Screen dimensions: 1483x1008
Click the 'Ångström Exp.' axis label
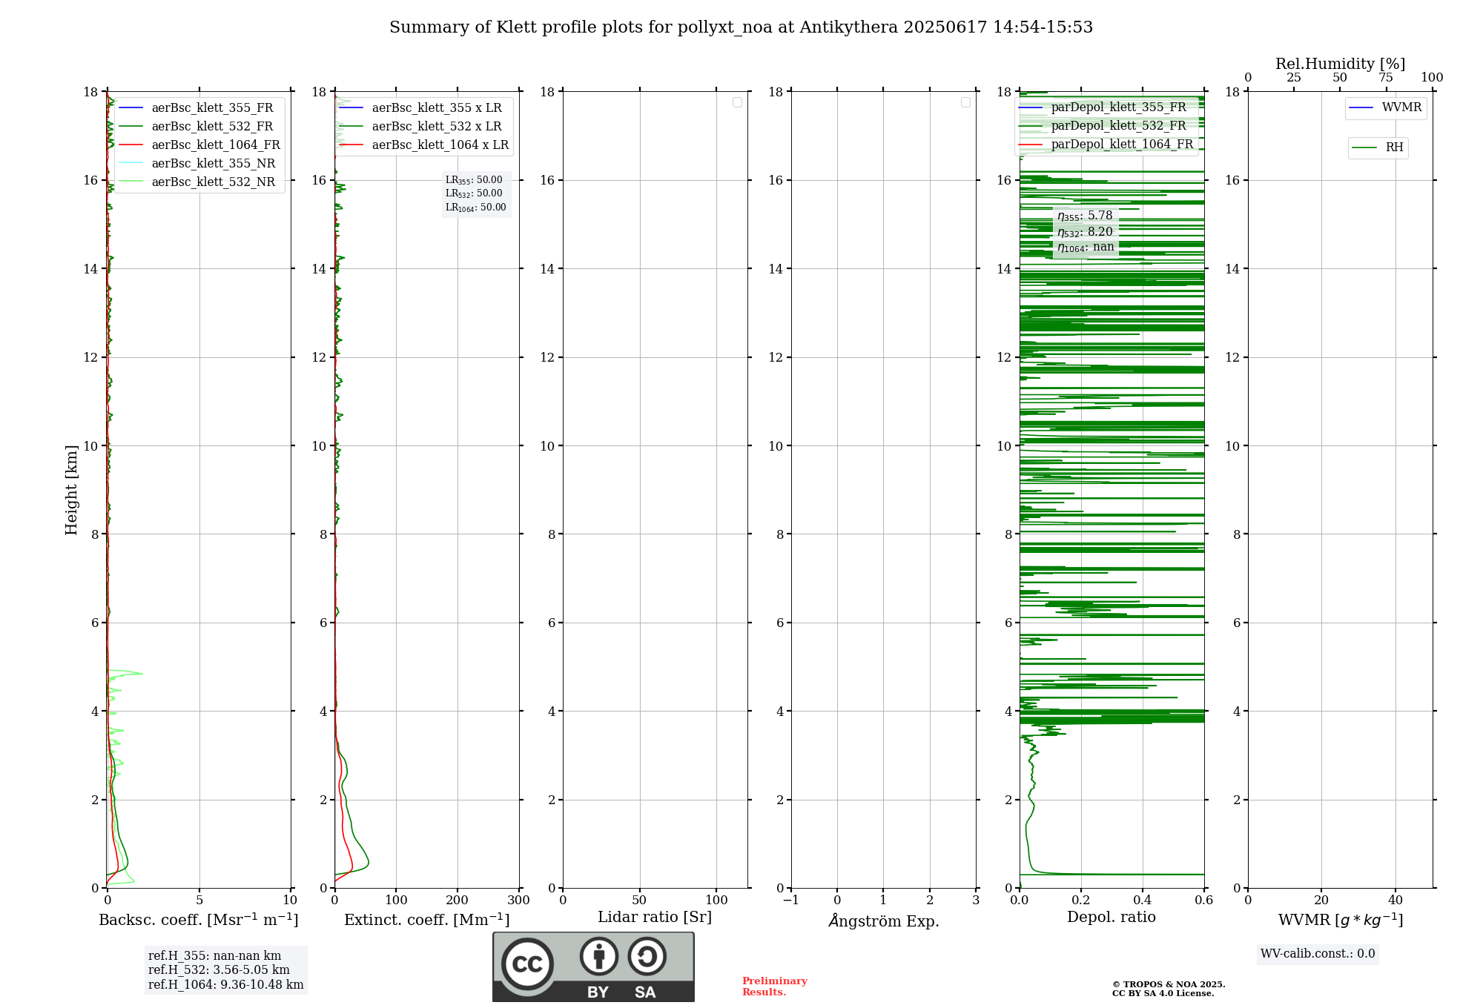click(x=884, y=921)
